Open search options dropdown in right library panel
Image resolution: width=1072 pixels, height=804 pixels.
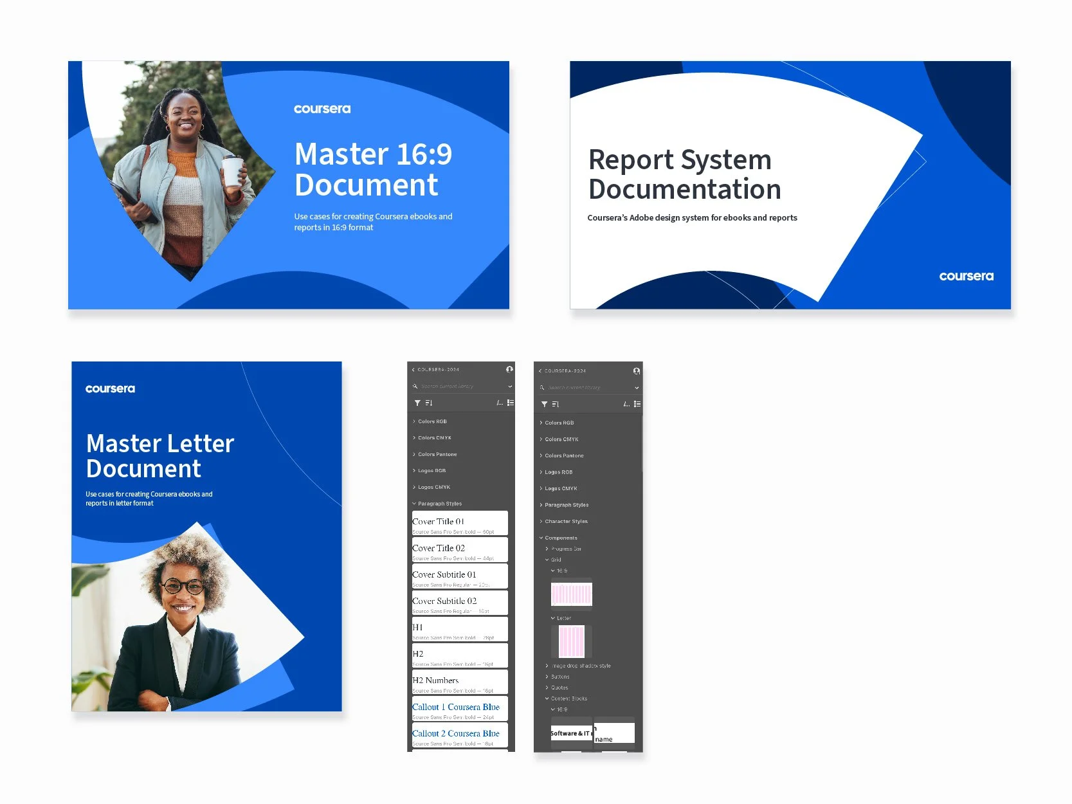[x=637, y=388]
